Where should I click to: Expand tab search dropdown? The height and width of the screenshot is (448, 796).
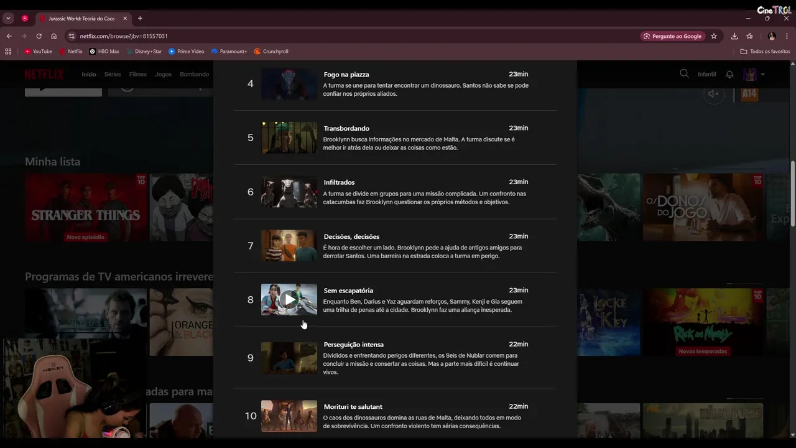click(x=8, y=18)
